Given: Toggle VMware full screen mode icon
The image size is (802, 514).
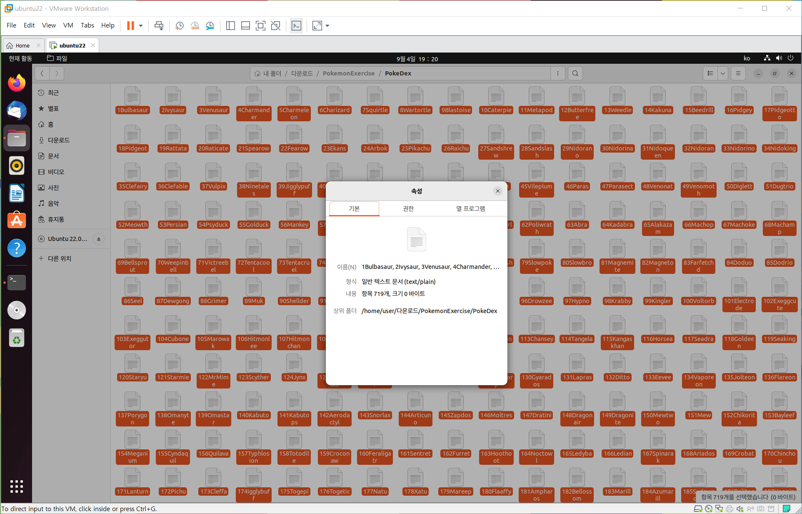Looking at the screenshot, I should click(x=260, y=25).
